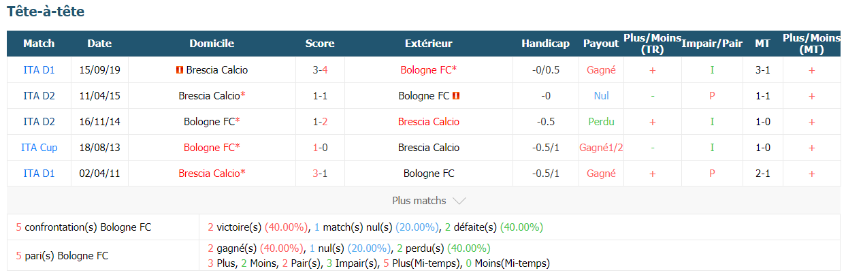846x277 pixels.
Task: Click the 1-0 score of the ITA Cup match
Action: (x=320, y=148)
